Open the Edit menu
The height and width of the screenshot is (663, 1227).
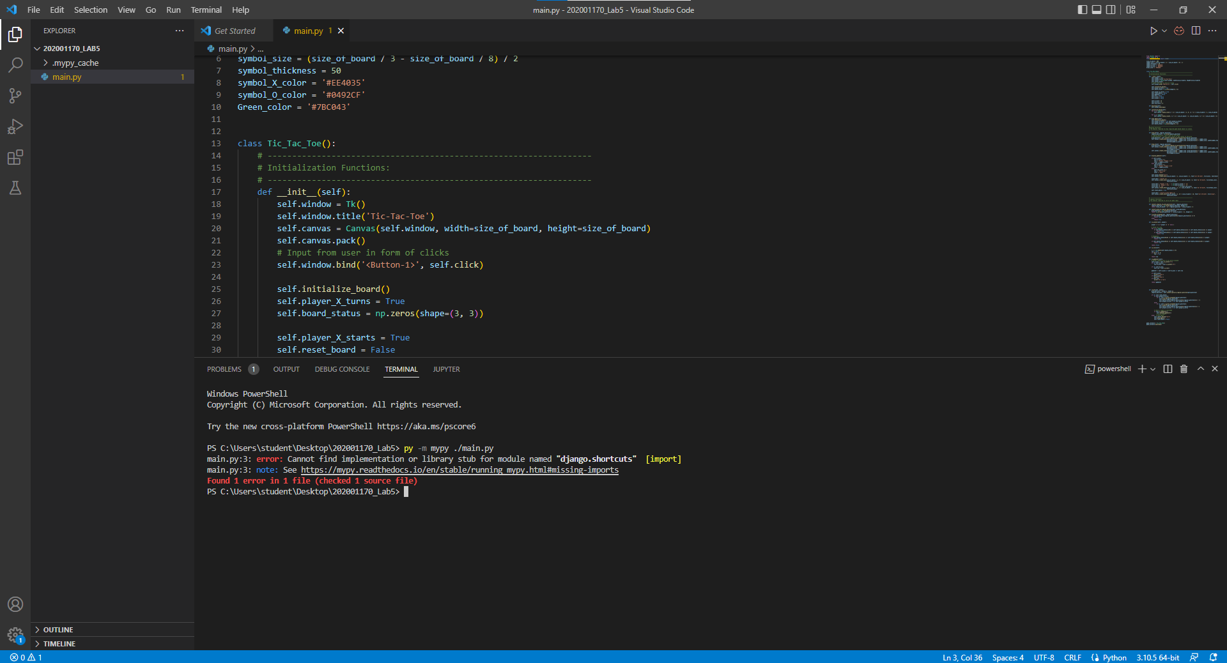pos(57,10)
